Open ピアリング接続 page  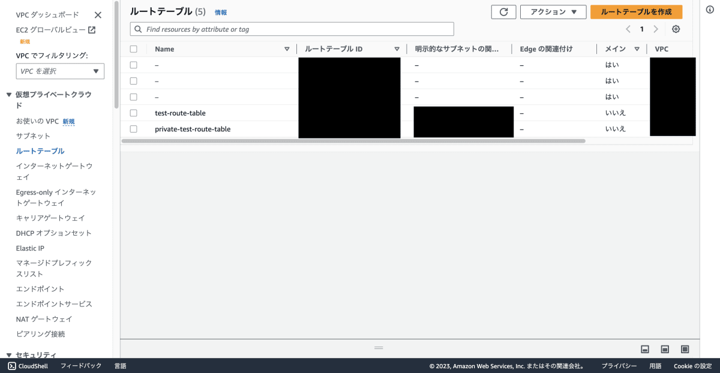click(40, 334)
